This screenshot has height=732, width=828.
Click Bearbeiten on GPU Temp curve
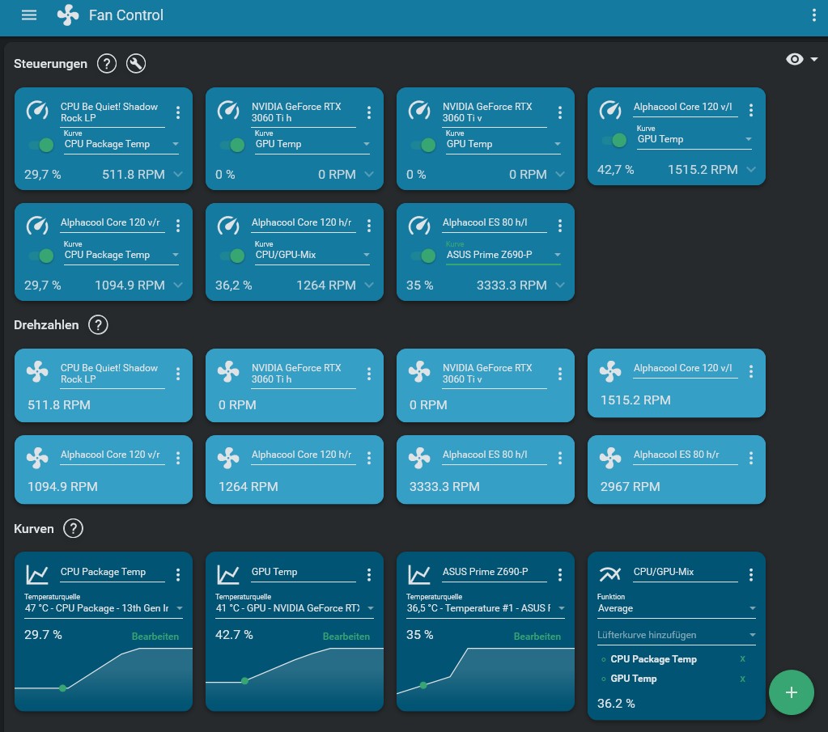pos(346,637)
